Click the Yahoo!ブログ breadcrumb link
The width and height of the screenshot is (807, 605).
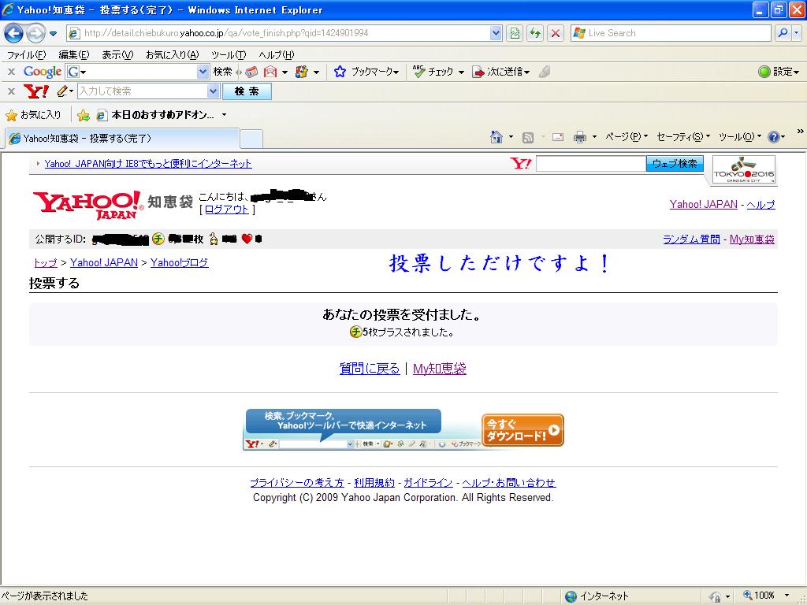pyautogui.click(x=179, y=262)
